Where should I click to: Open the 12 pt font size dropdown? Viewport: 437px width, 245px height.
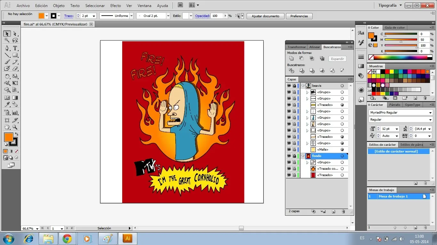pyautogui.click(x=397, y=129)
